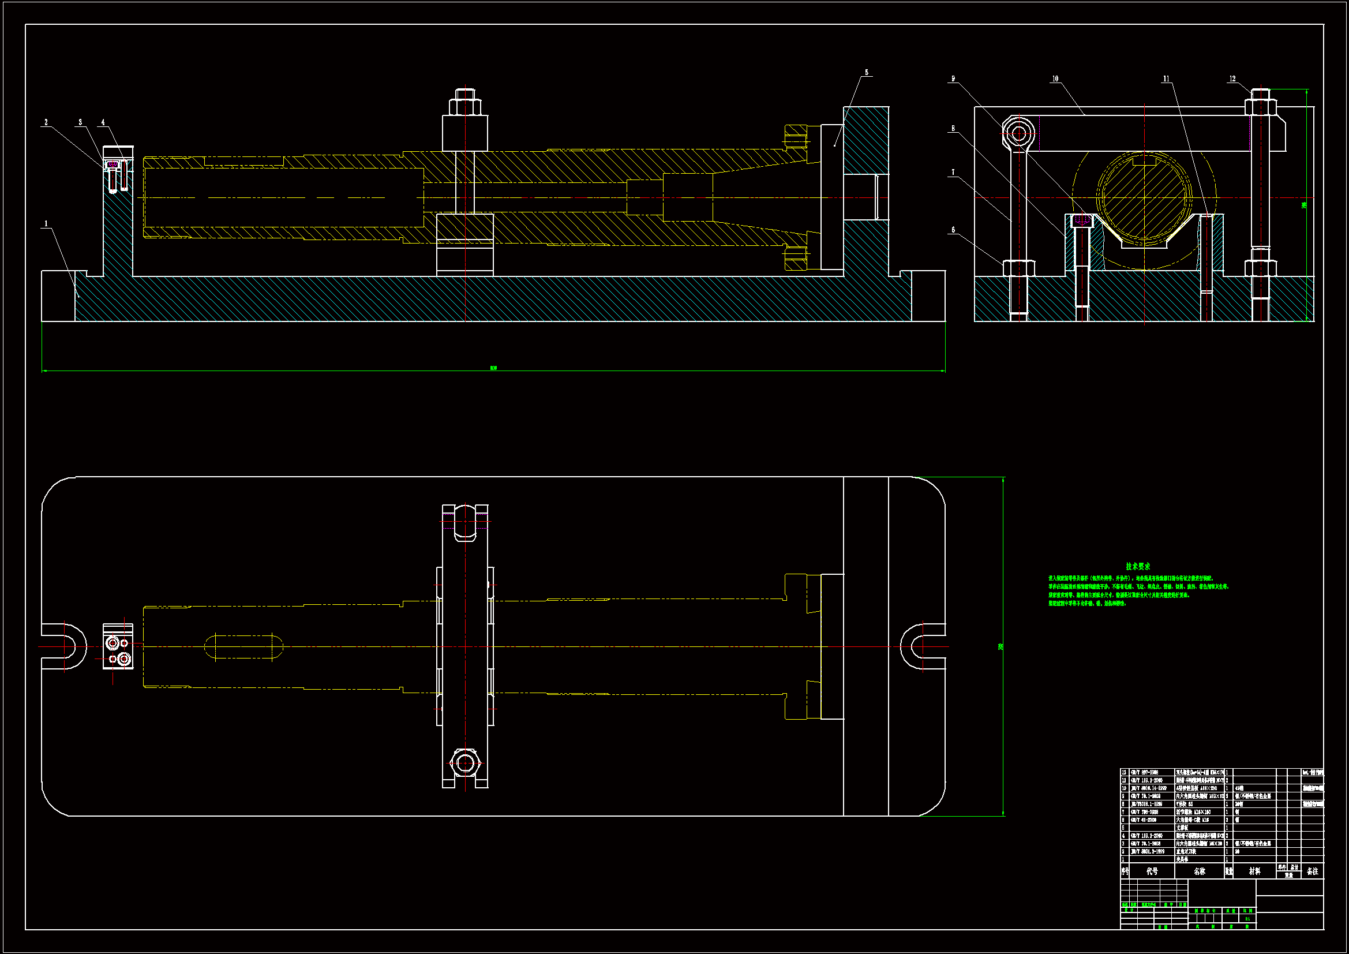
Task: Click part callout number 5
Action: [866, 73]
